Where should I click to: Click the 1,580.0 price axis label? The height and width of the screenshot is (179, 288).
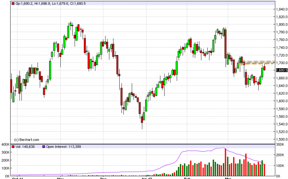pos(282,109)
